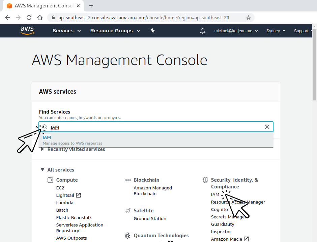Viewport: 317px width, 242px height.
Task: Click the Satellite category icon
Action: tap(128, 211)
